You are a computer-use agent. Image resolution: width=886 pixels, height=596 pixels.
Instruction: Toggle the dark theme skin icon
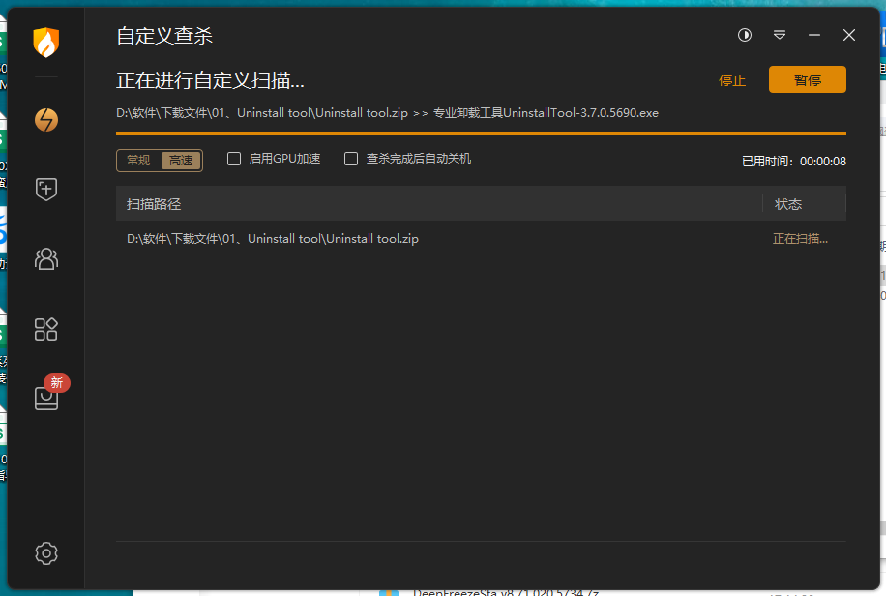tap(745, 35)
